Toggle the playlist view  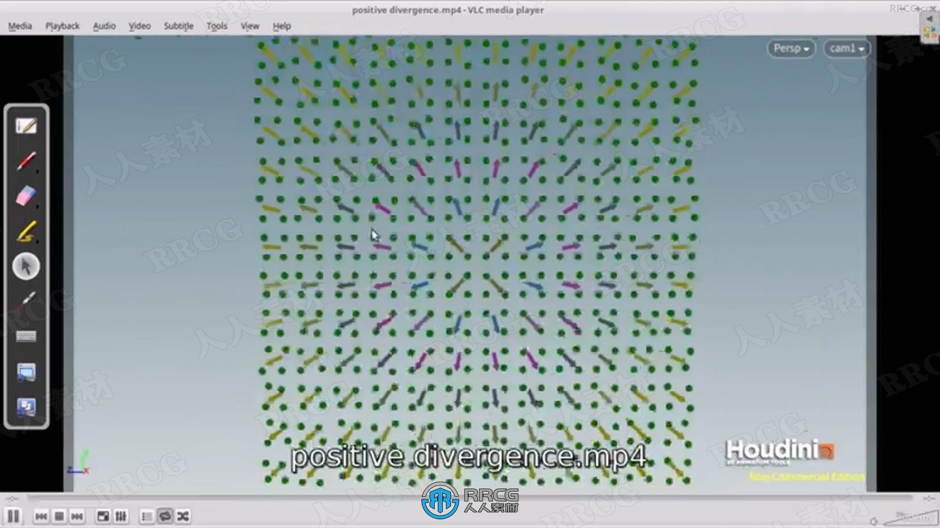147,516
